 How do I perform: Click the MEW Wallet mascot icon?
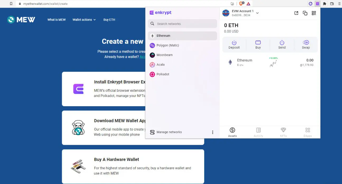pos(78,128)
